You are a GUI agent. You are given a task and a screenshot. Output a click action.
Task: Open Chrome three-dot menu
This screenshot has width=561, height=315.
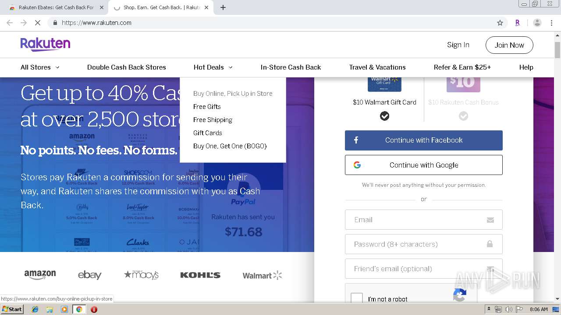click(x=552, y=23)
